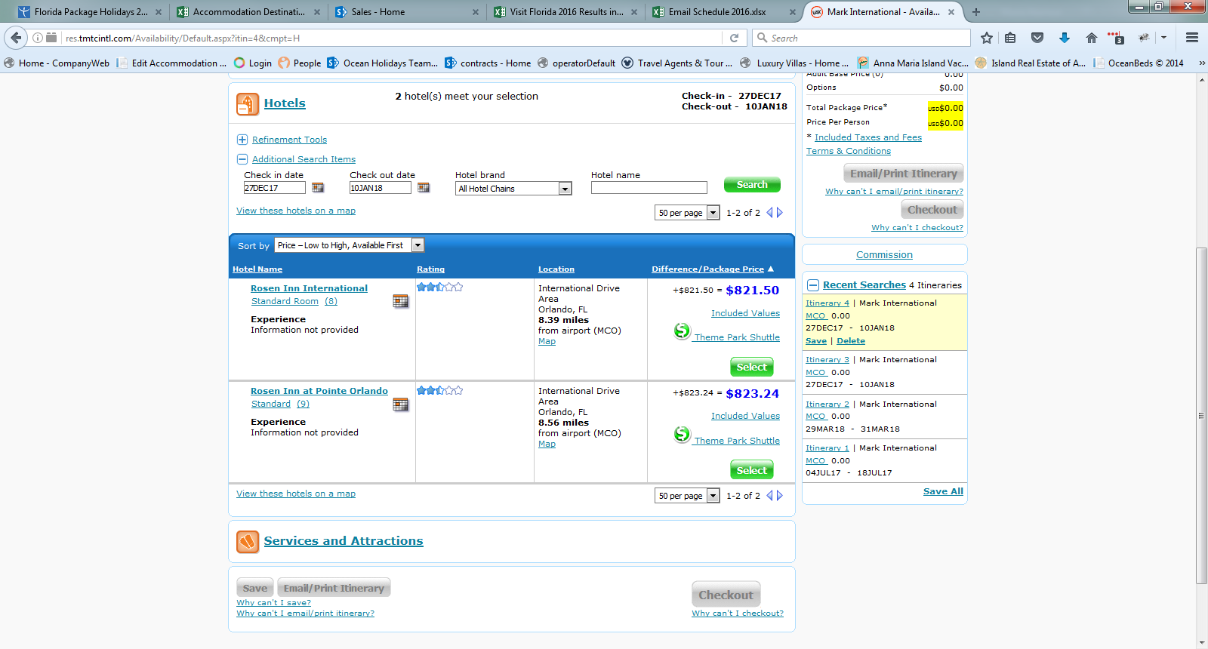This screenshot has width=1208, height=649.
Task: Click the Hotel name text field
Action: [x=649, y=188]
